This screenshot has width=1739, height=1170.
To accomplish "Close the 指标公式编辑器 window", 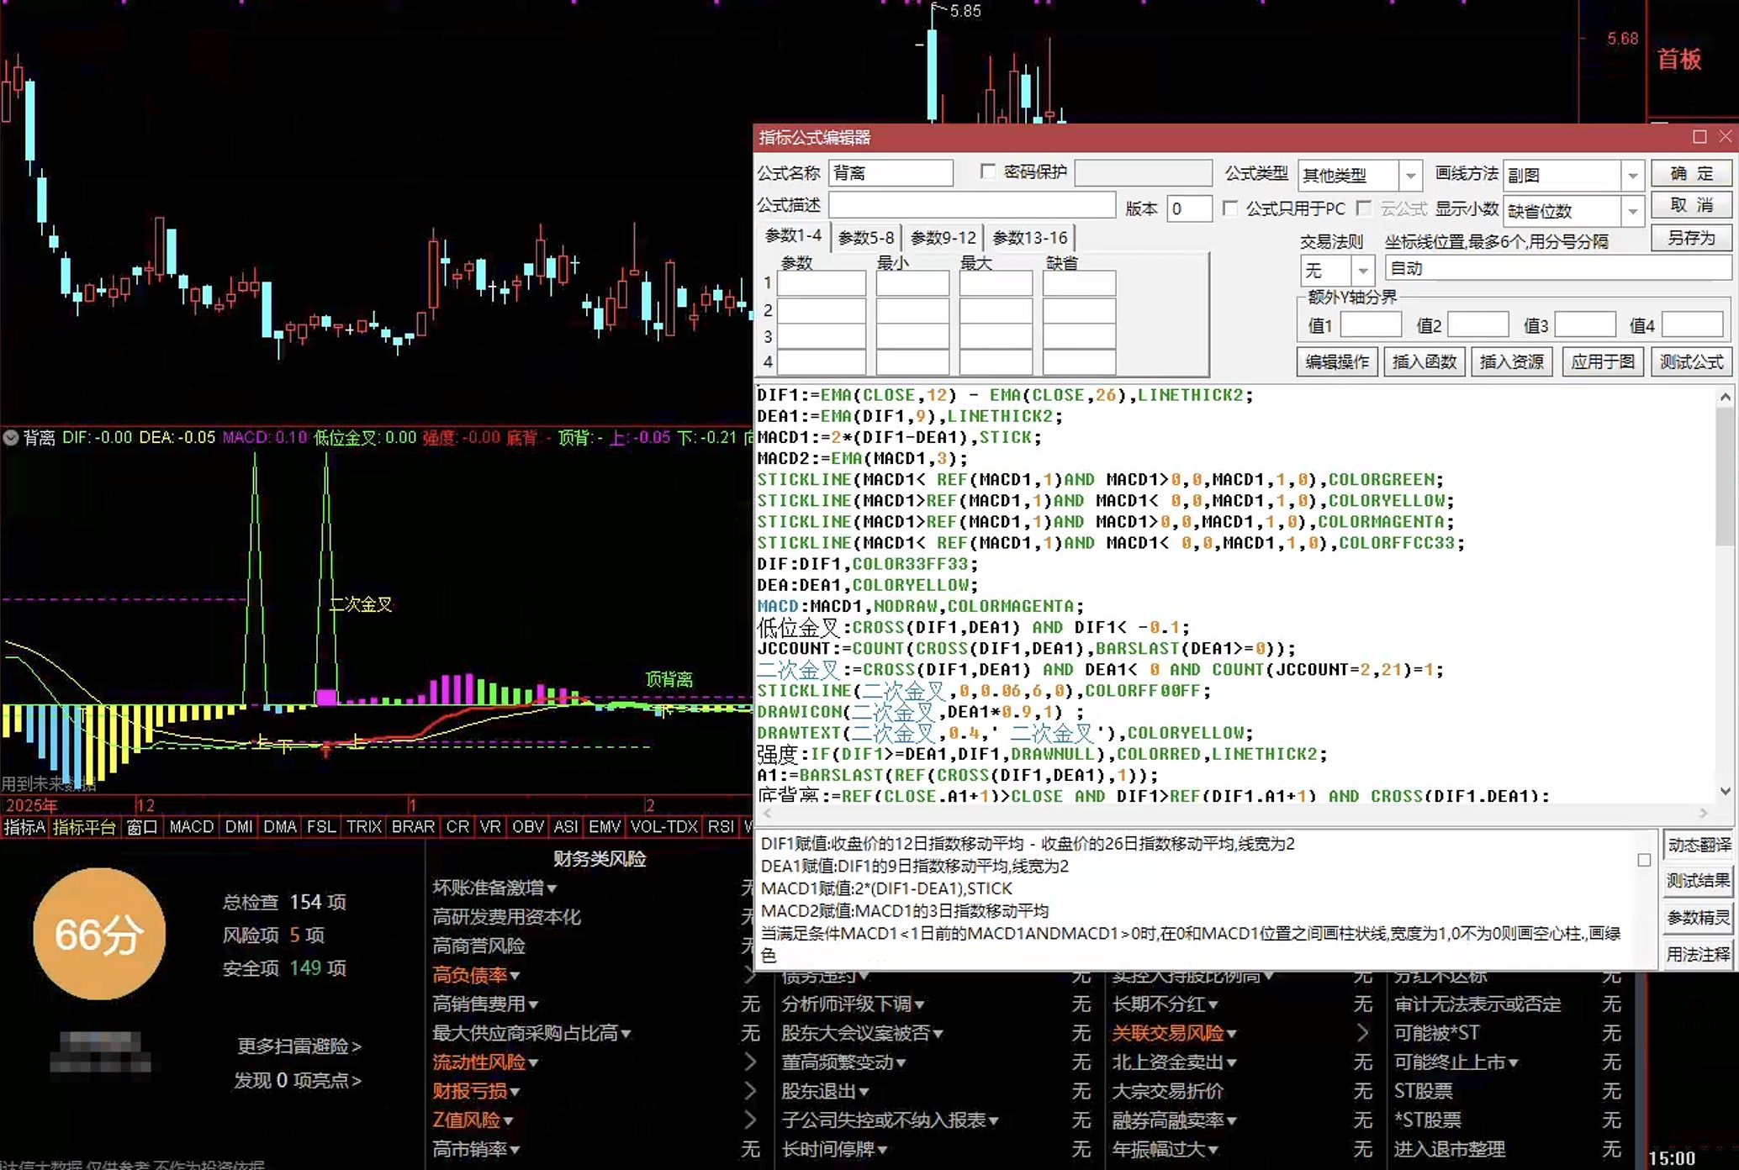I will click(x=1725, y=136).
